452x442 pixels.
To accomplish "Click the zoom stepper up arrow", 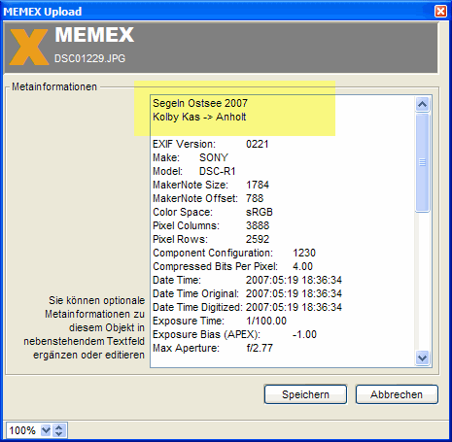I will (x=59, y=427).
